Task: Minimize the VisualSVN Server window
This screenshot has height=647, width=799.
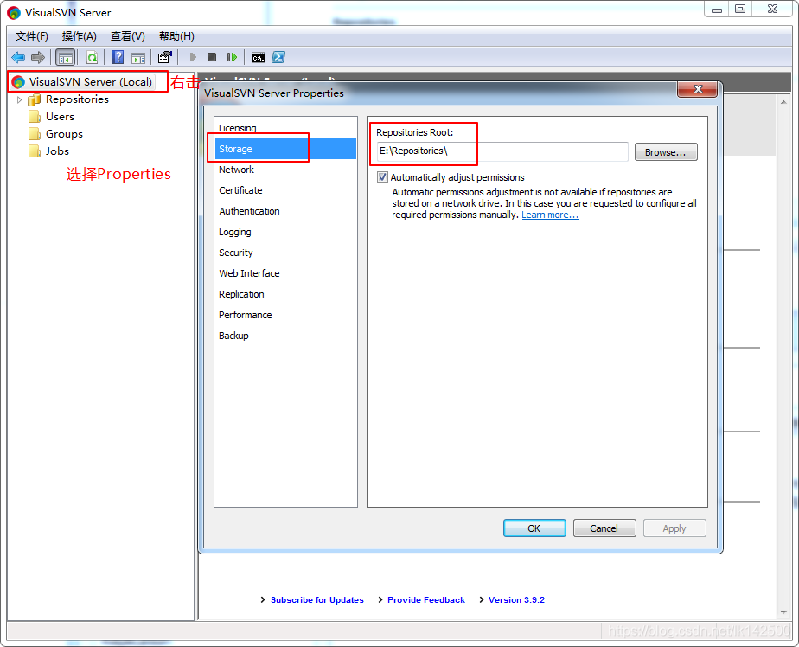Action: (x=717, y=10)
